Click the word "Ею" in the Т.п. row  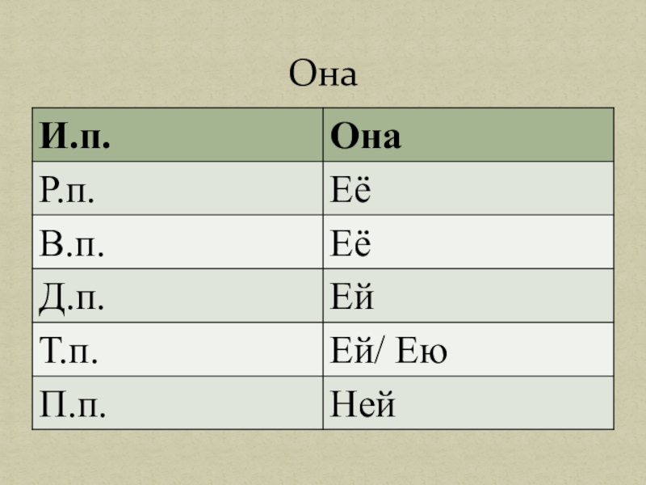(x=427, y=350)
